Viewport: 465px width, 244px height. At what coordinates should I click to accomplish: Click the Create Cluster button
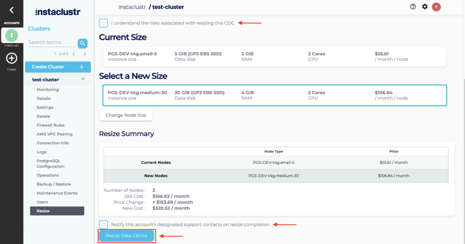(x=58, y=67)
